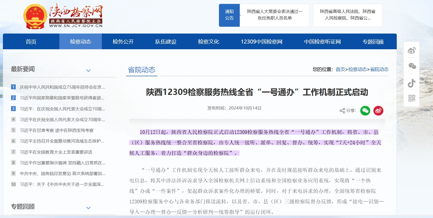This screenshot has height=218, width=433.
Task: Expand the 最新要闻 section chevron
Action: (88, 70)
